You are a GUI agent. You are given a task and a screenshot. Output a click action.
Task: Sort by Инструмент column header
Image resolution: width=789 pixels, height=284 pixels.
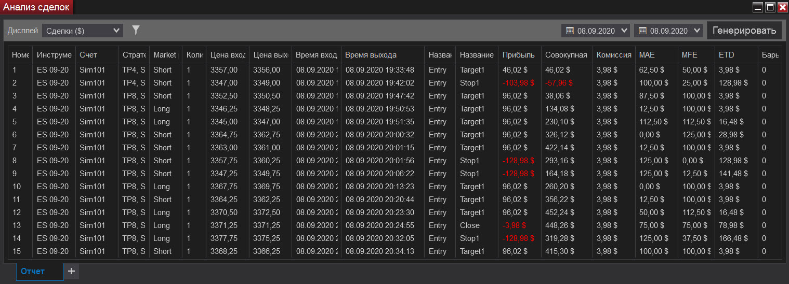point(54,55)
